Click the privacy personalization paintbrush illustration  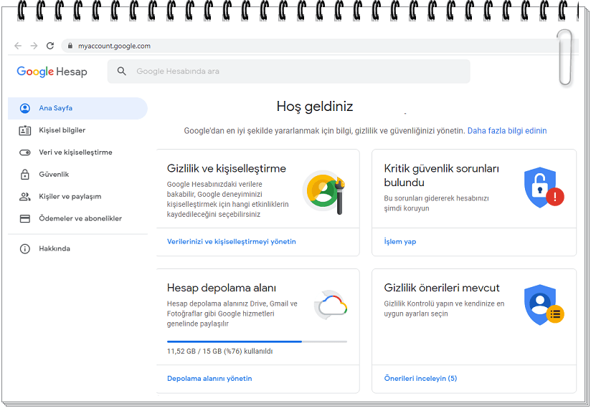click(x=324, y=192)
